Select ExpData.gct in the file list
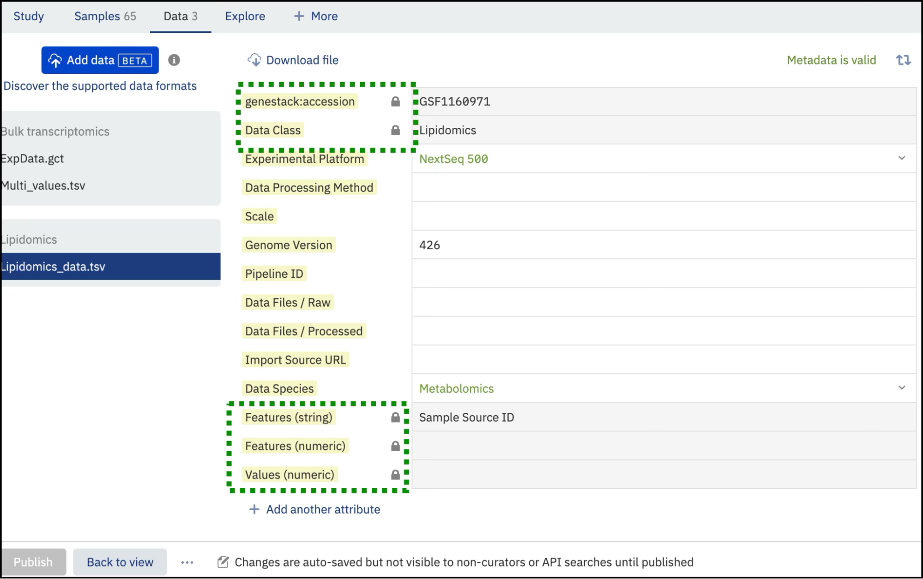 pos(32,158)
